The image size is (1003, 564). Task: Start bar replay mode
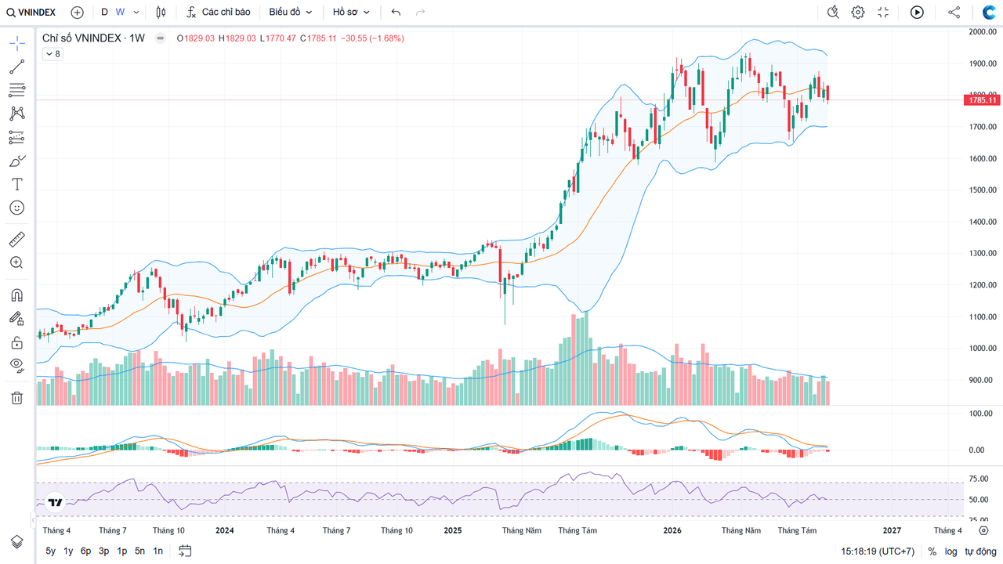click(917, 13)
